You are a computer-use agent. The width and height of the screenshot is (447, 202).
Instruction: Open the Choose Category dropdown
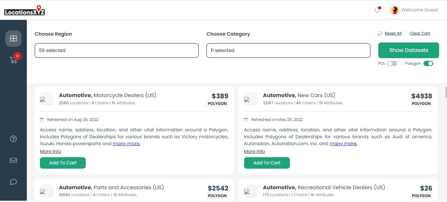point(288,50)
